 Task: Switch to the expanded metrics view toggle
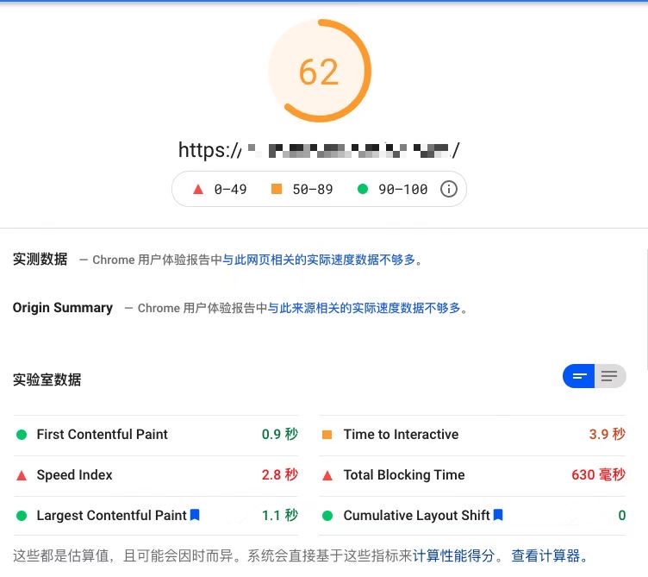610,376
